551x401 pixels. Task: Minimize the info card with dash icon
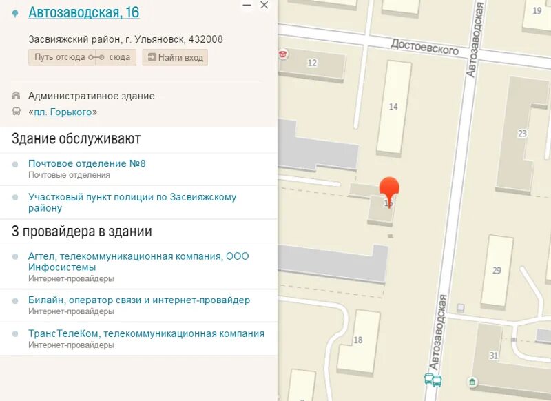coord(247,6)
